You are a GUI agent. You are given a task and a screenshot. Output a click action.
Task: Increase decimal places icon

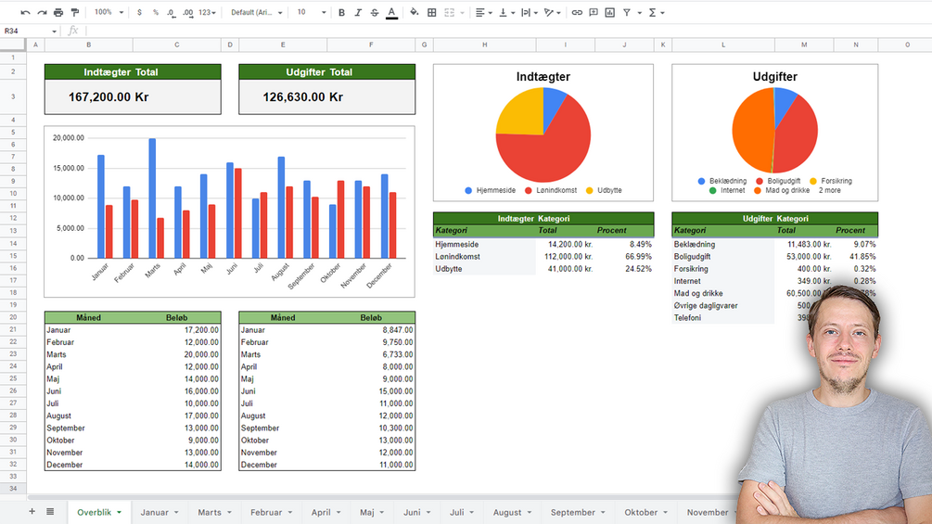click(x=188, y=12)
